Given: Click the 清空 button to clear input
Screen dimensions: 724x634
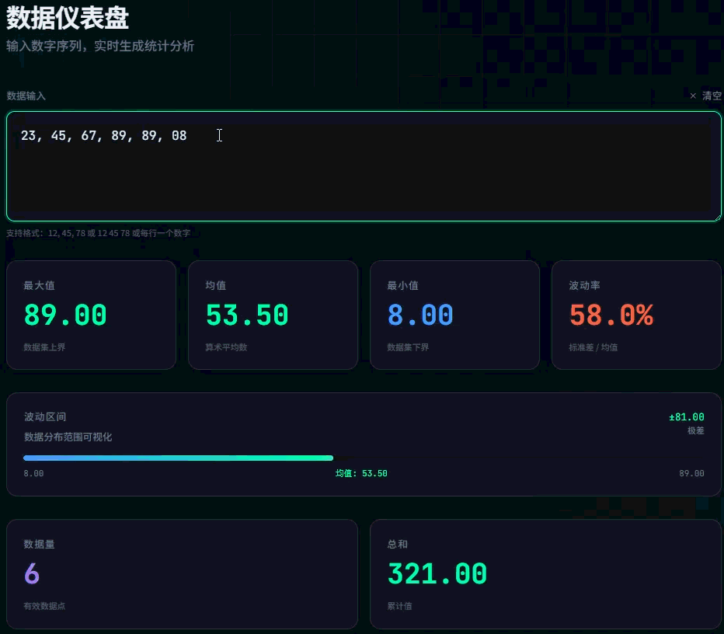Looking at the screenshot, I should [x=711, y=96].
